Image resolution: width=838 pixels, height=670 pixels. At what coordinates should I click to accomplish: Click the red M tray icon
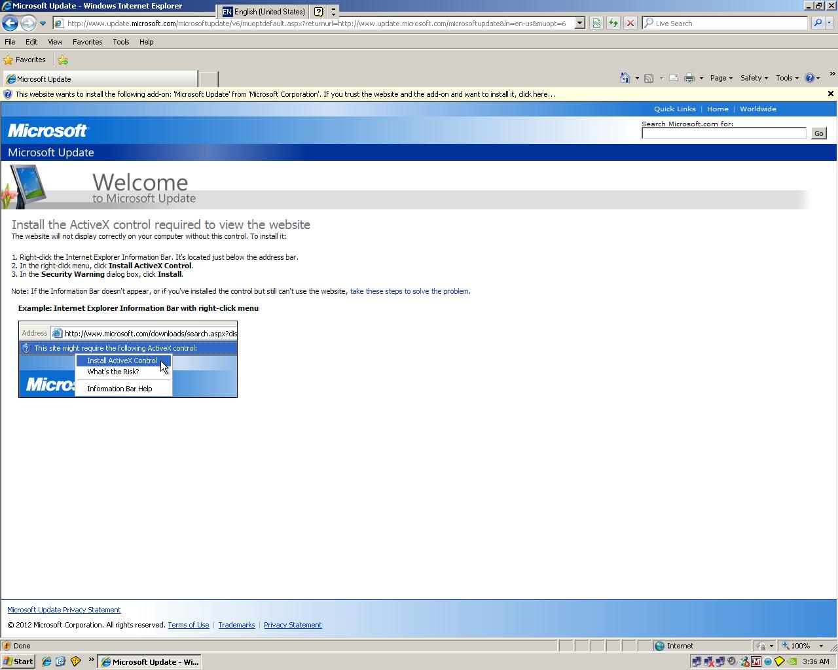coord(756,661)
